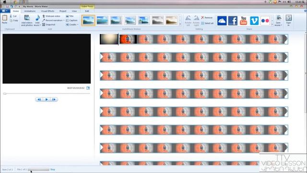
Task: Open the File application menu button
Action: coord(5,11)
